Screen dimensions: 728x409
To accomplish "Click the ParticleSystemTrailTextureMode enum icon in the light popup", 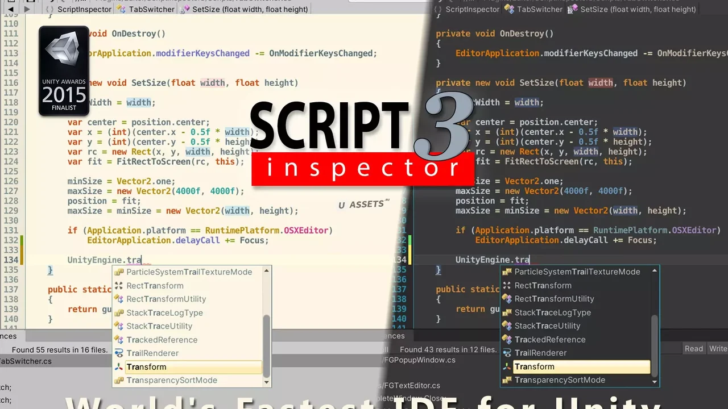I will [x=119, y=272].
